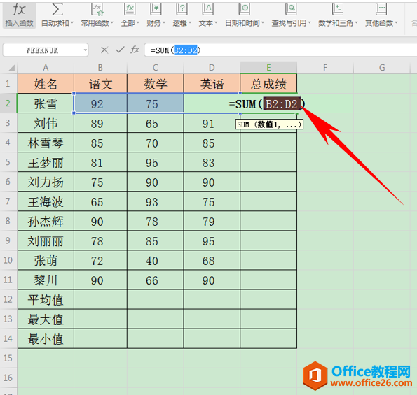This screenshot has width=417, height=395.
Task: Open the Logical (逻辑) functions icon
Action: tap(182, 9)
